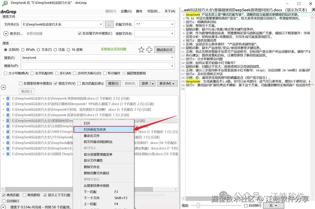Open the 设置(G) menu
Viewport: 315px width, 209px height.
[x=126, y=11]
